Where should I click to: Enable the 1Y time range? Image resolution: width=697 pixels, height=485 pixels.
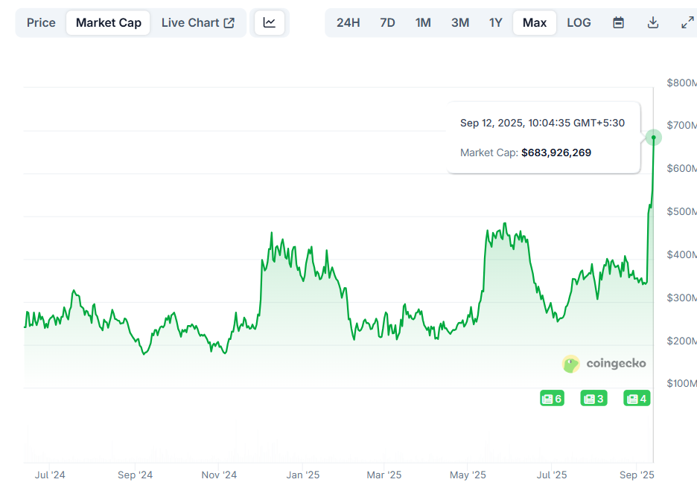coord(495,22)
